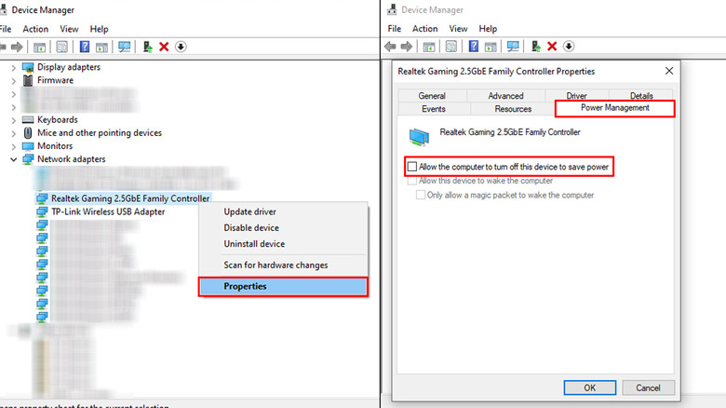This screenshot has height=408, width=726.
Task: Collapse Network adapters node
Action: pos(13,159)
